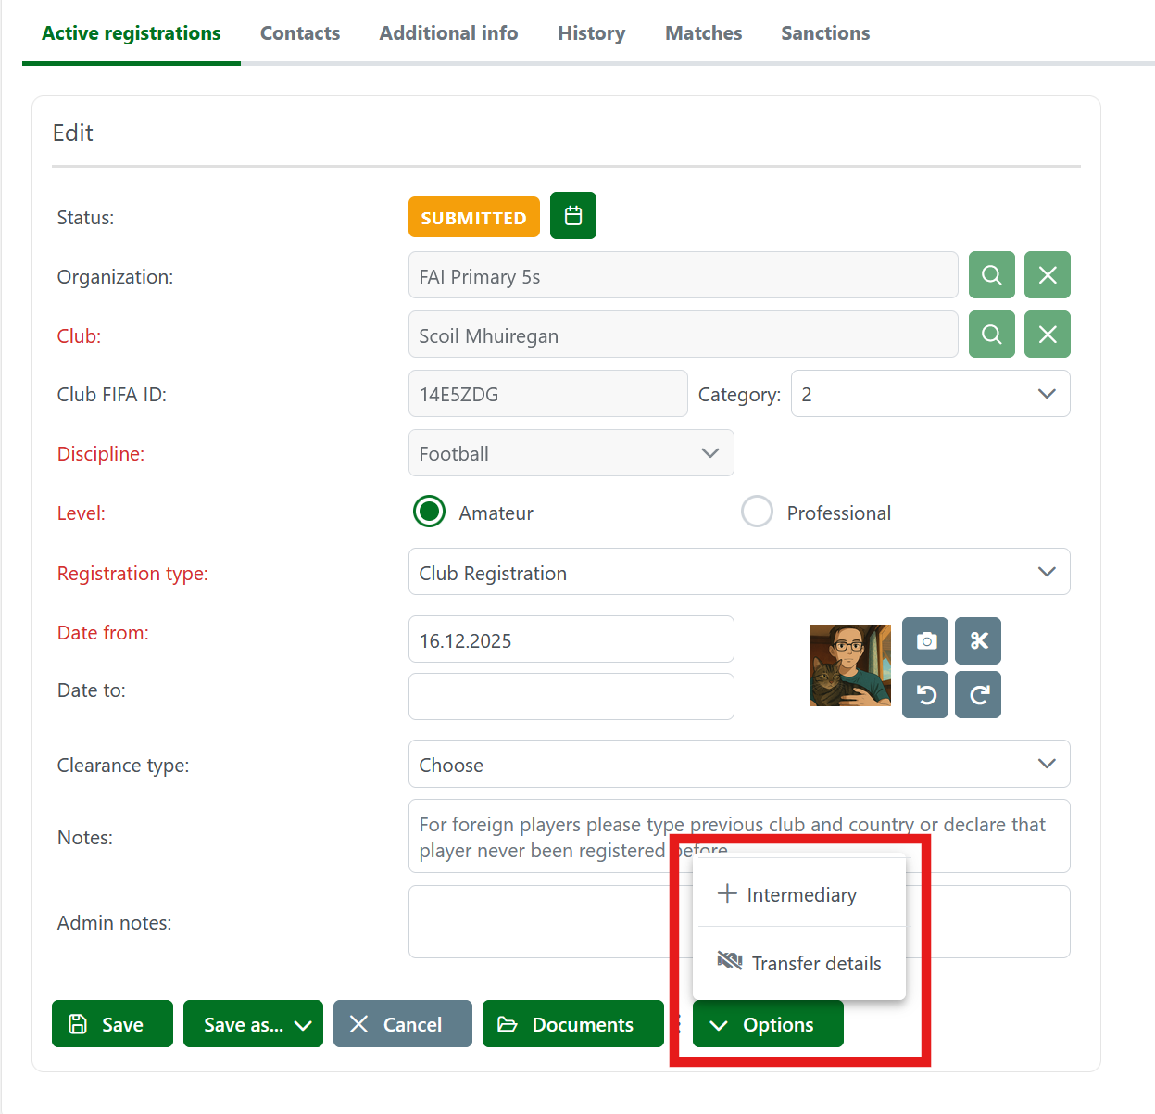Open the Category dropdown
The width and height of the screenshot is (1155, 1114).
[930, 394]
